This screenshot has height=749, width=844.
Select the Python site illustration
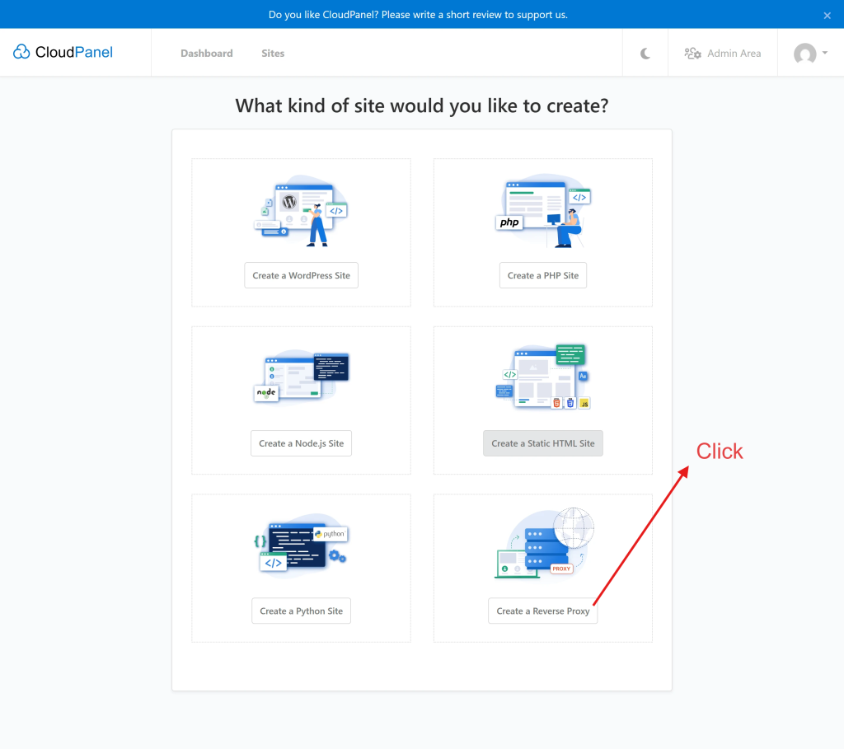(301, 544)
